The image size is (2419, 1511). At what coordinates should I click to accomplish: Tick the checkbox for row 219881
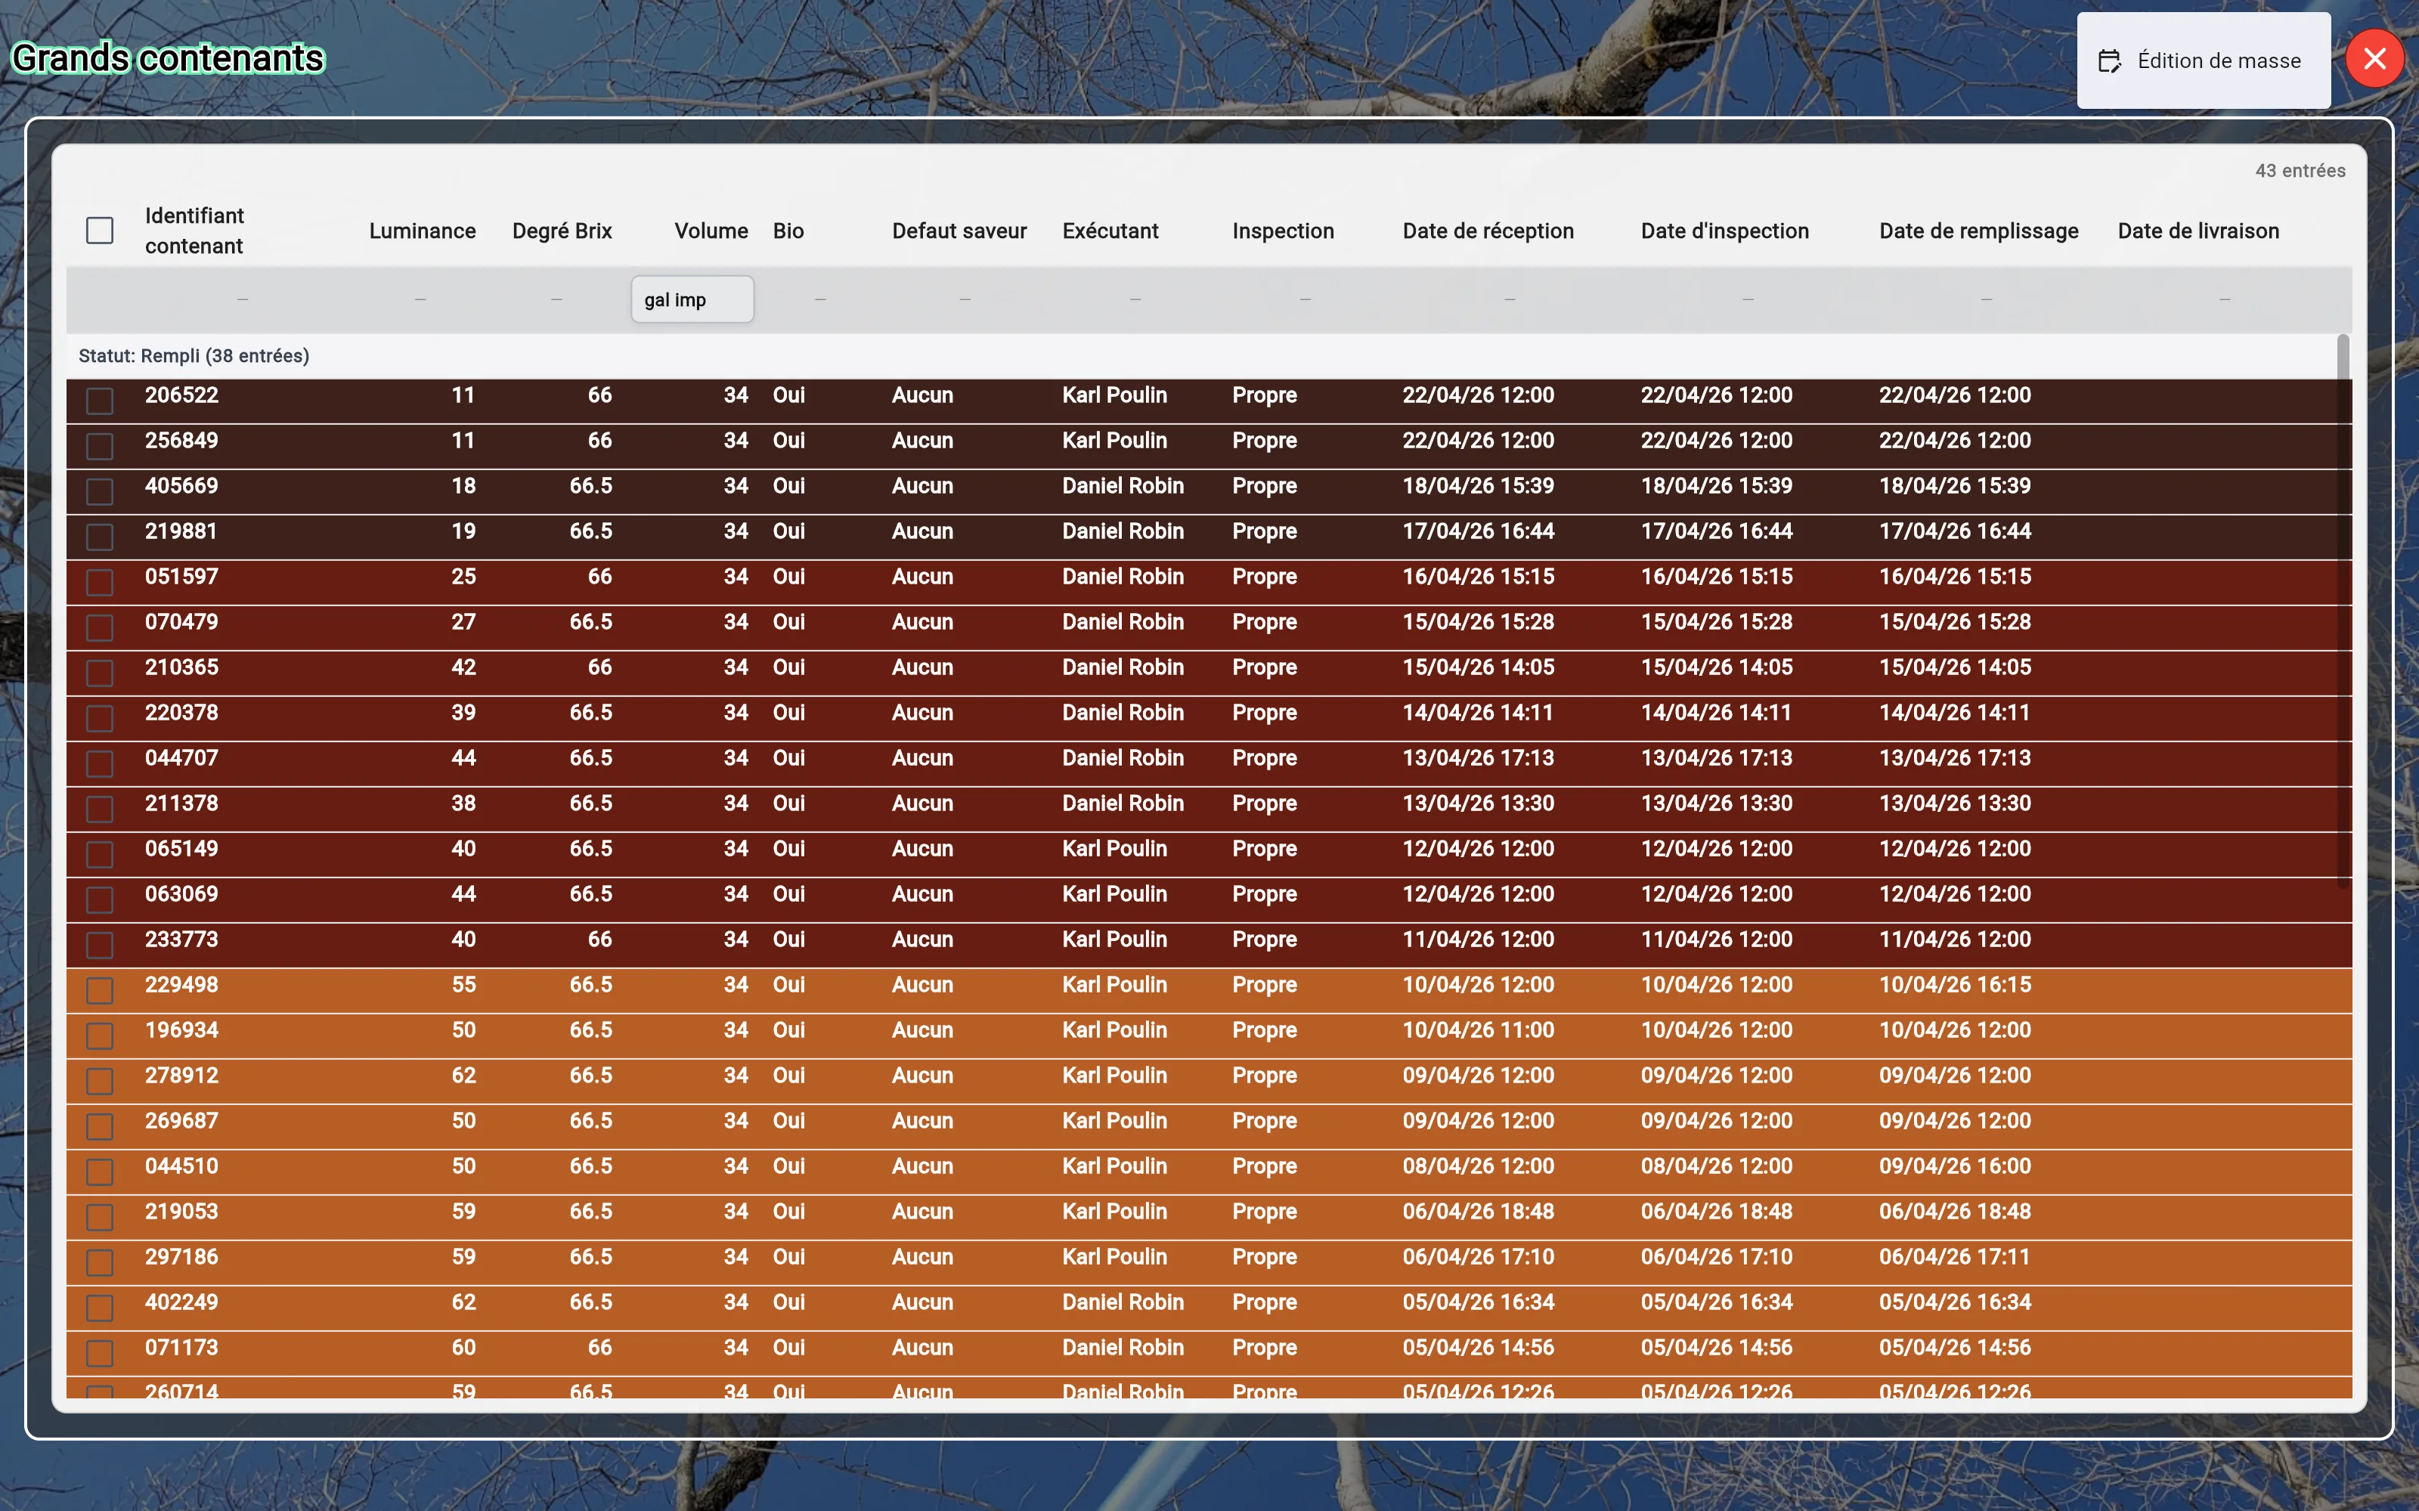click(100, 537)
